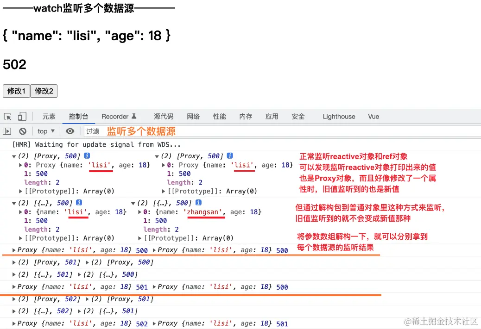Open the Vue DevTools tab
Viewport: 481px width, 329px height.
(x=373, y=117)
